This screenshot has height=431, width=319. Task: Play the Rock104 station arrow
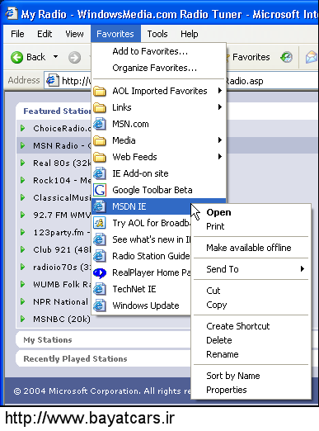tap(23, 180)
